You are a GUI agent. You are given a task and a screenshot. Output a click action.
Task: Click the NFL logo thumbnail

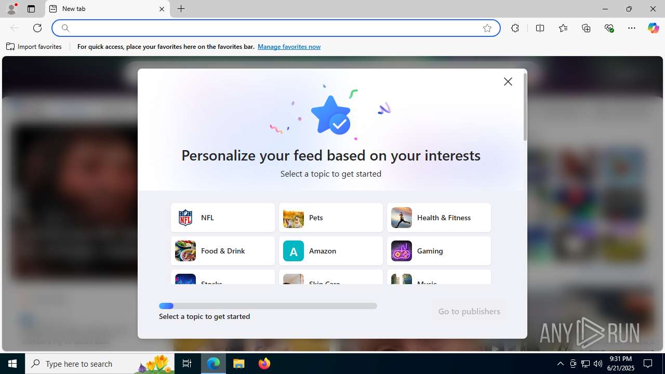tap(185, 218)
